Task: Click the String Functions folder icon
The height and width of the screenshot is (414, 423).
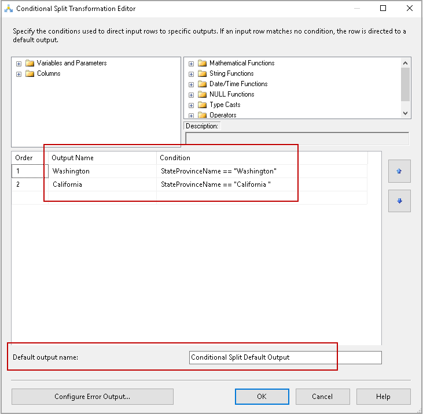Action: [x=202, y=73]
